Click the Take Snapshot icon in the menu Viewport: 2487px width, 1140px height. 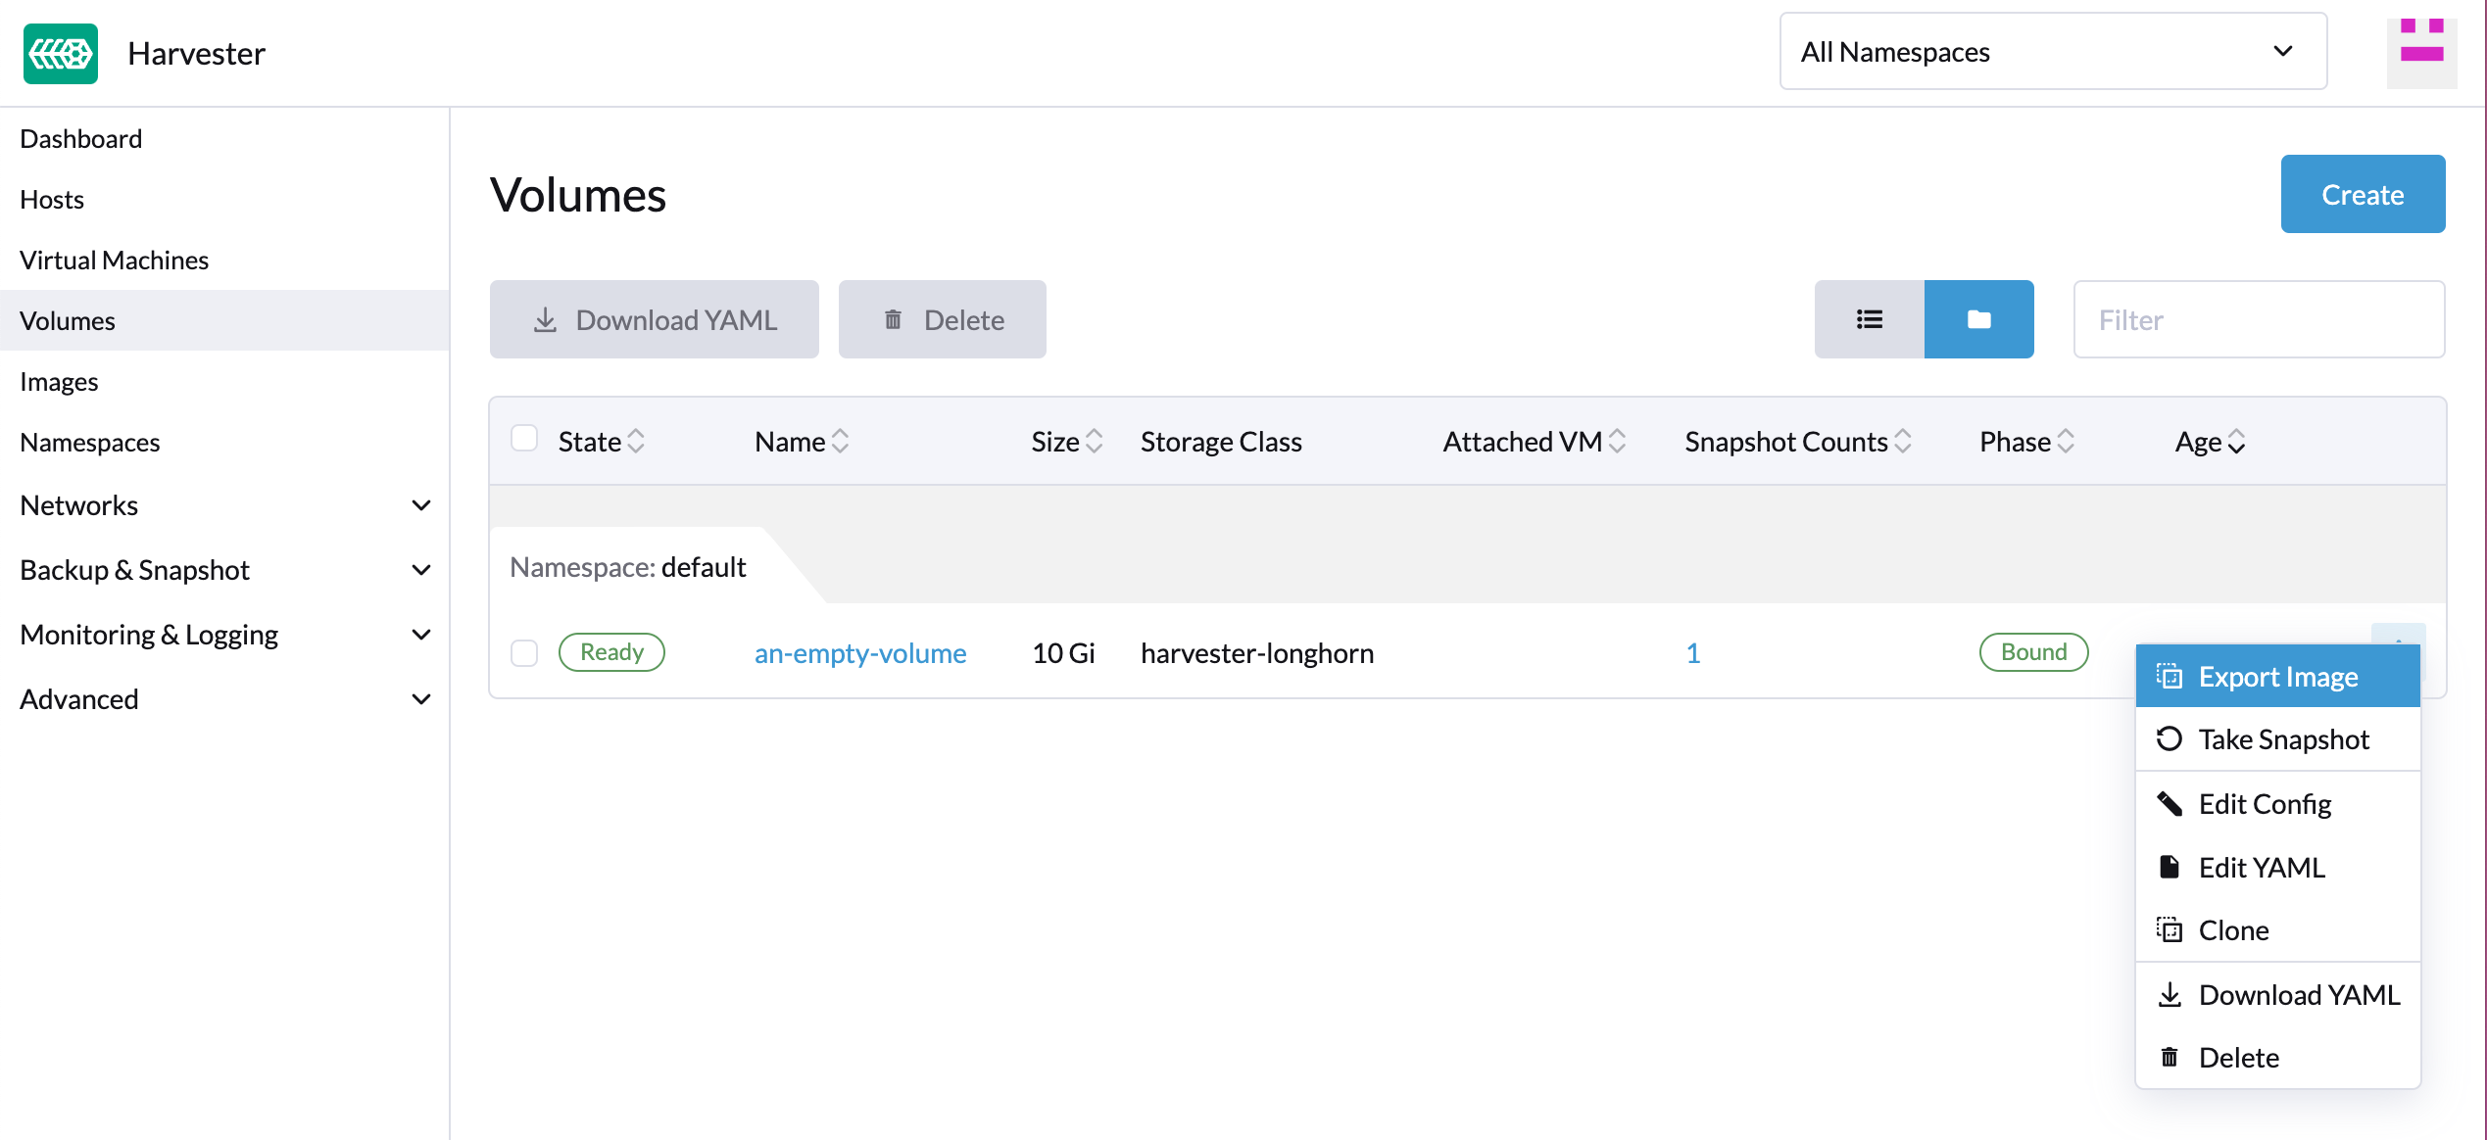coord(2170,738)
